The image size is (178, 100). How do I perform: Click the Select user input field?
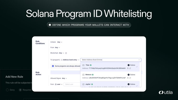72,84
